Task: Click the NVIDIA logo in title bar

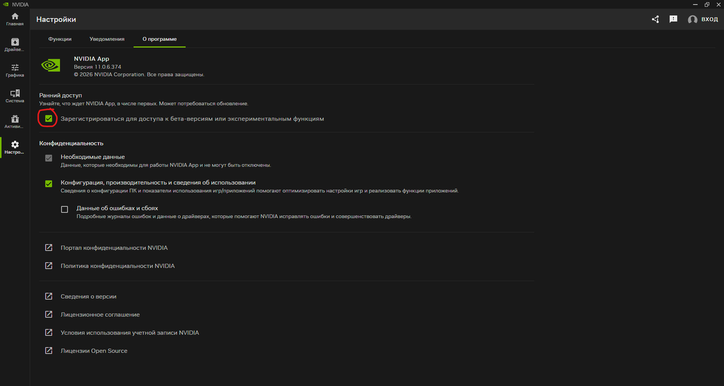Action: point(6,4)
